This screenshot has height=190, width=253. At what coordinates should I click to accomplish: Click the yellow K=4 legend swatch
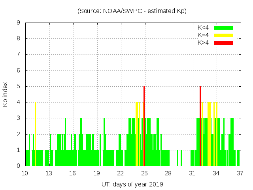tap(223, 35)
